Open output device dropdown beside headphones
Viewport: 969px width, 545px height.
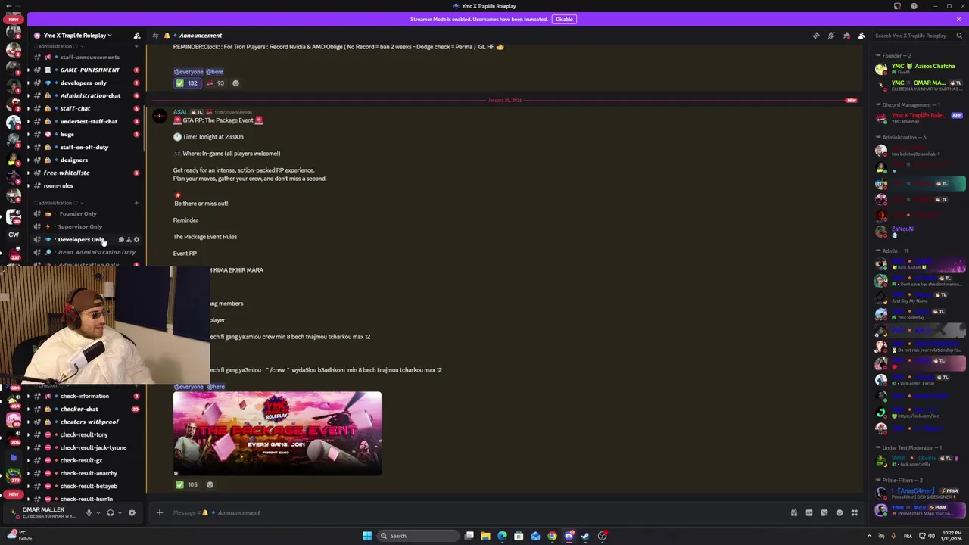(x=119, y=512)
